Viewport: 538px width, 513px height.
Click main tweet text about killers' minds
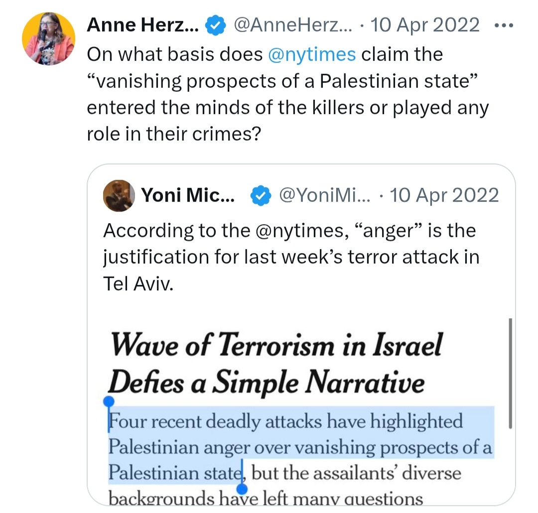(287, 94)
